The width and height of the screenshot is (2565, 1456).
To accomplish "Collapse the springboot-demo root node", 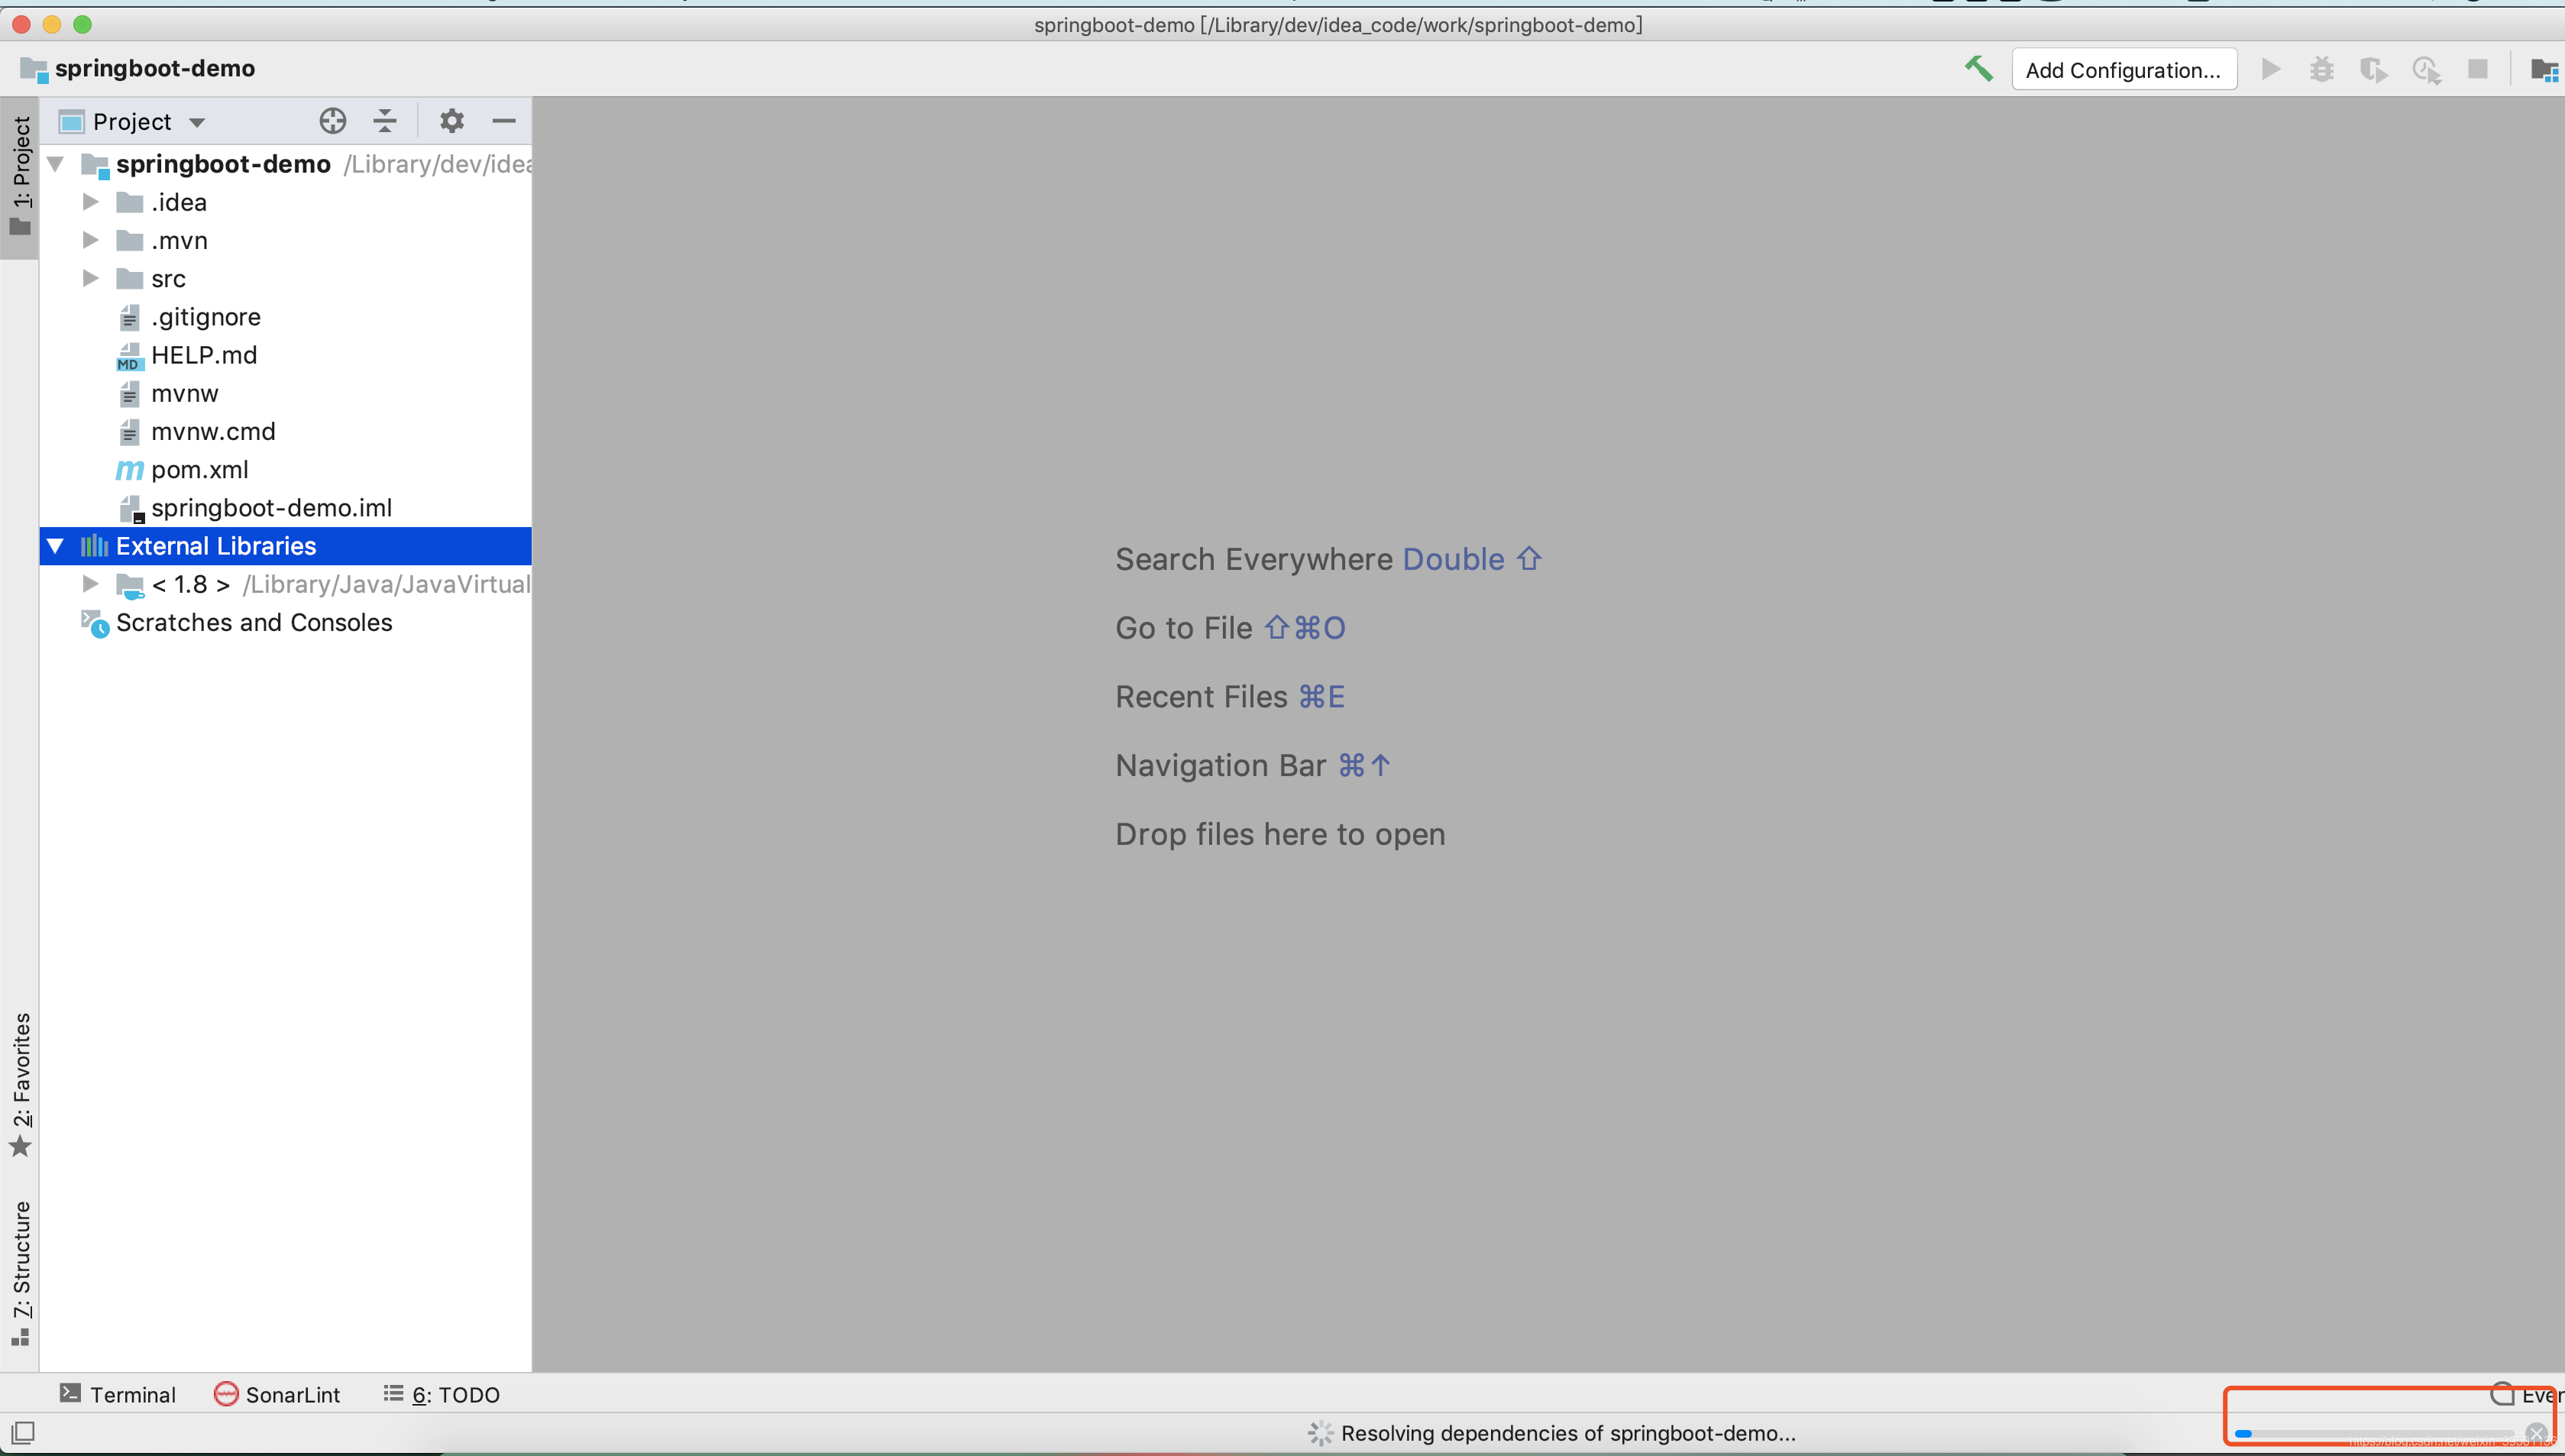I will (x=56, y=164).
